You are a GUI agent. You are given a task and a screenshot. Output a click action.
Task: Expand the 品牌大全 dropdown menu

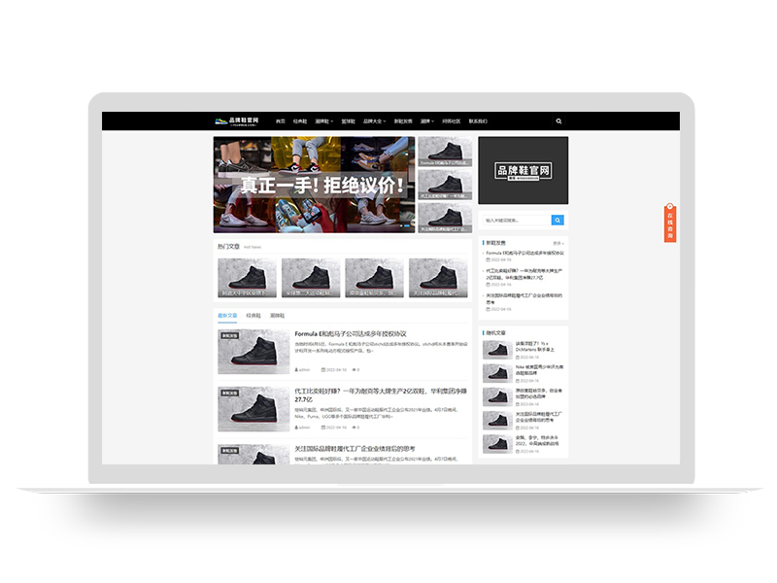click(x=373, y=121)
